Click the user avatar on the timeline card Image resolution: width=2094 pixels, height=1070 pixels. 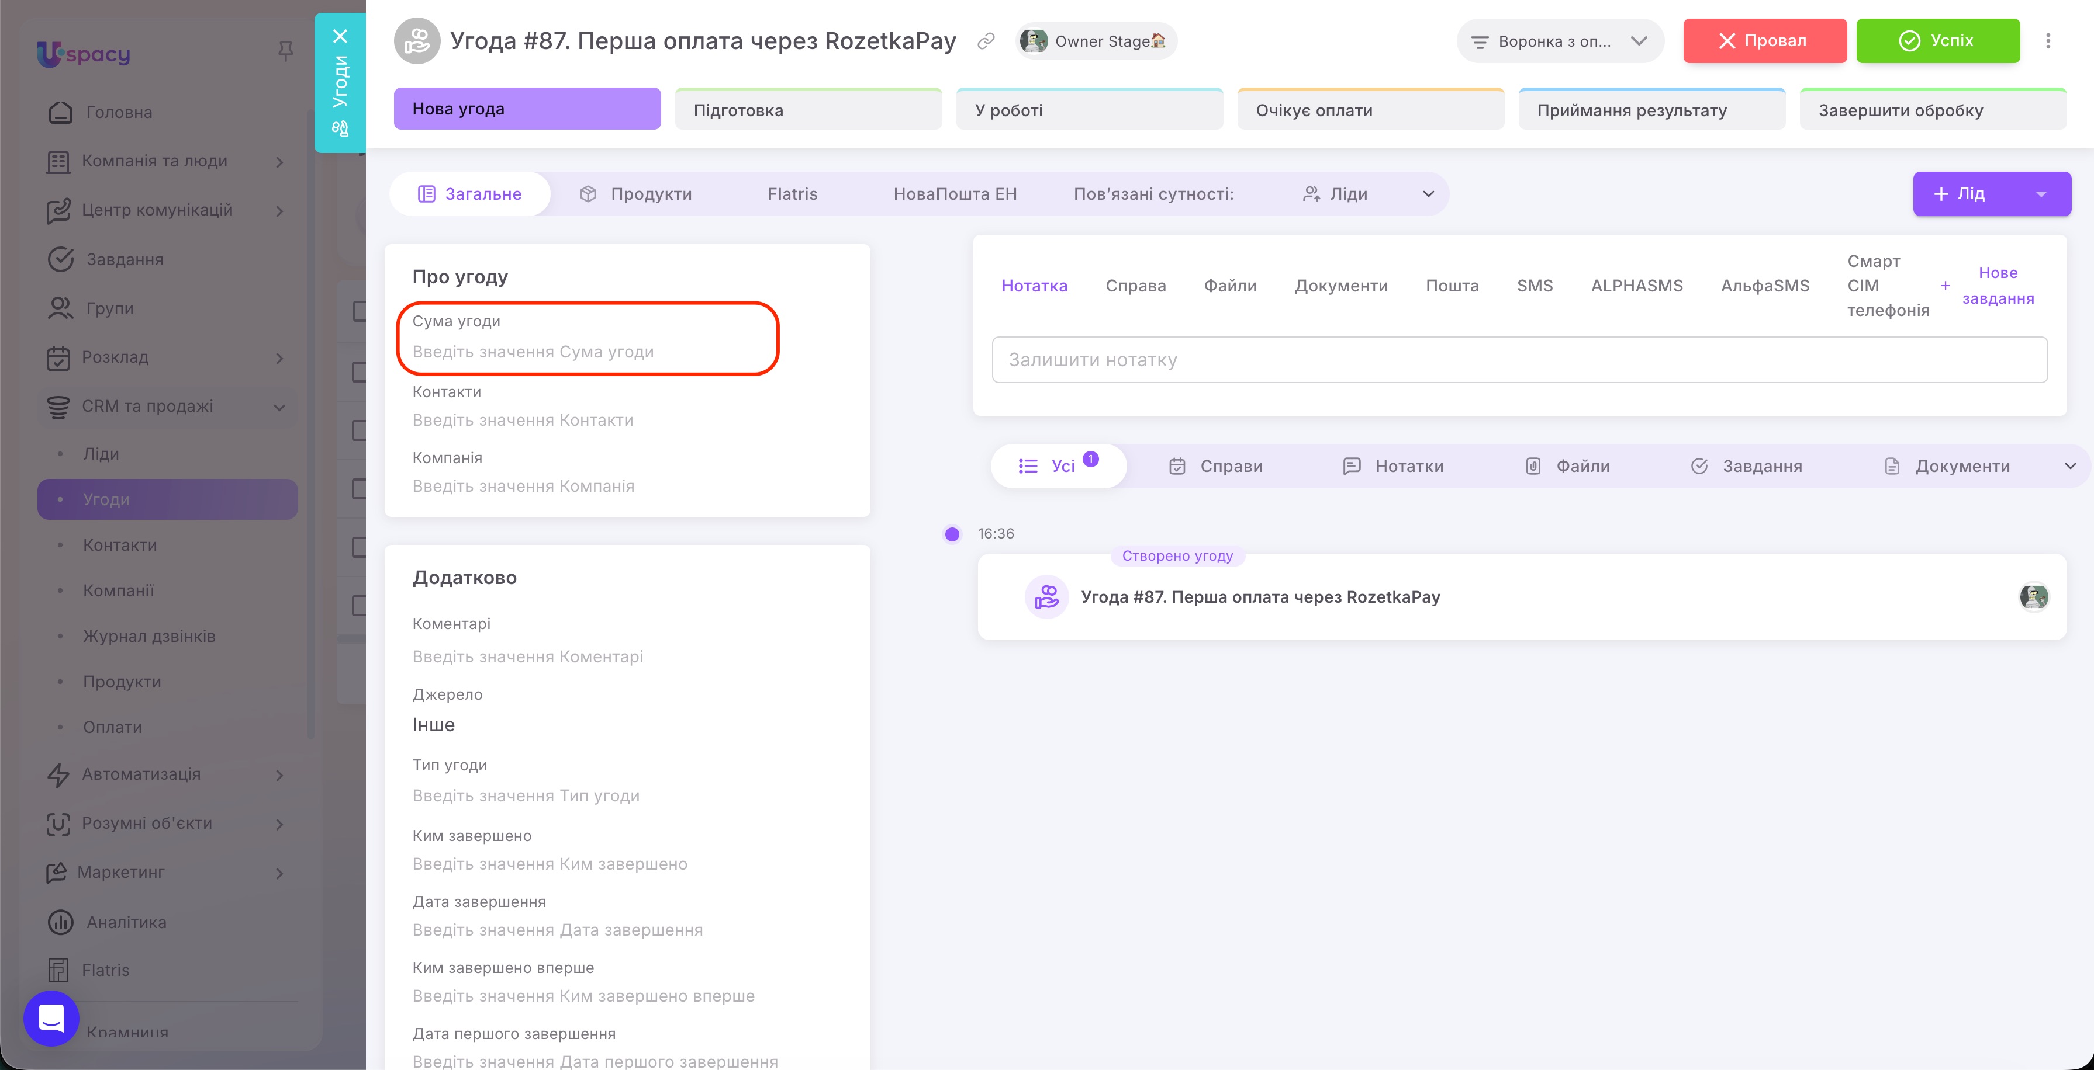coord(2034,597)
